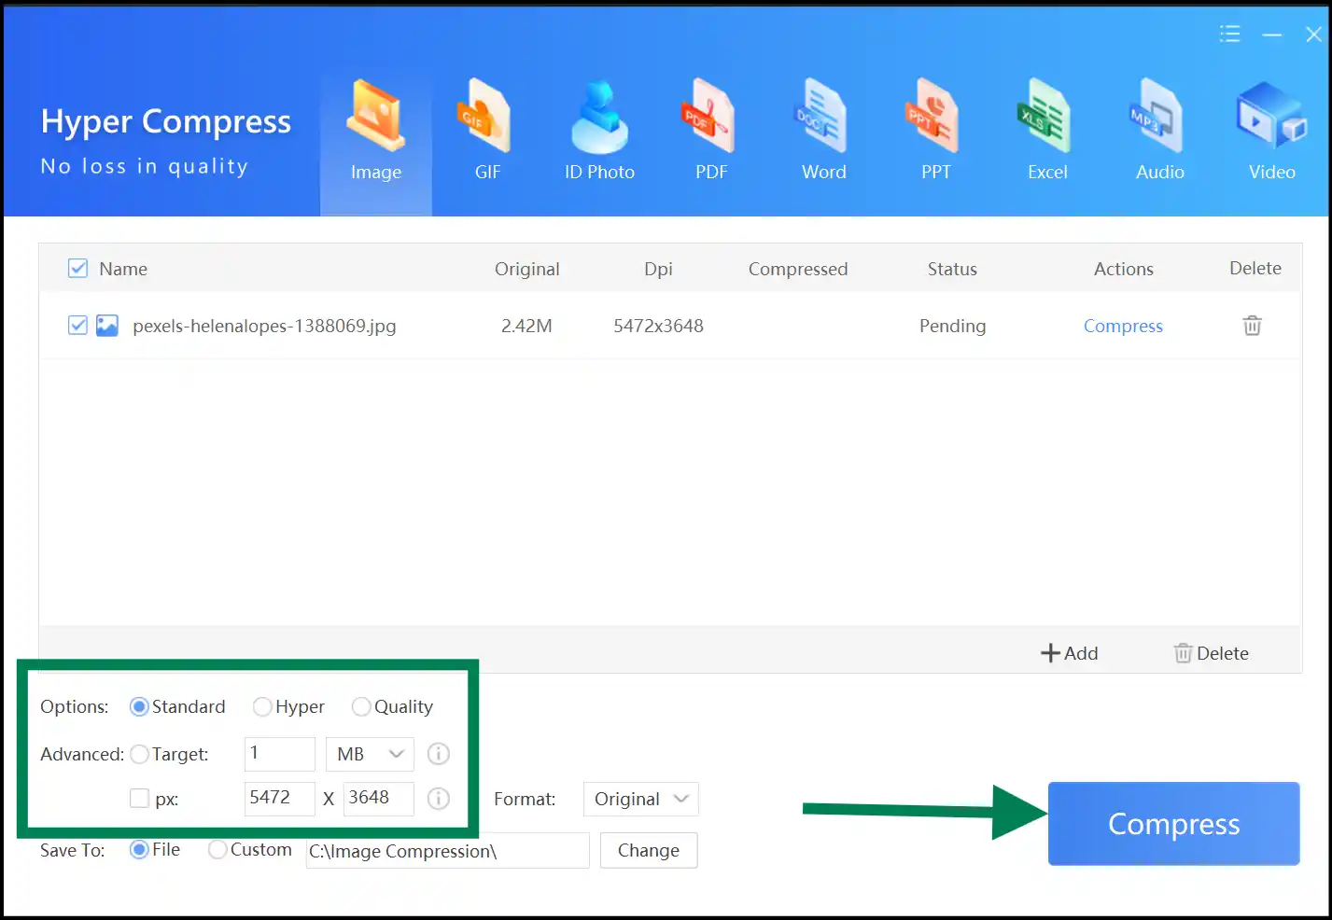1332x920 pixels.
Task: Choose the Target size radio button
Action: coord(139,754)
